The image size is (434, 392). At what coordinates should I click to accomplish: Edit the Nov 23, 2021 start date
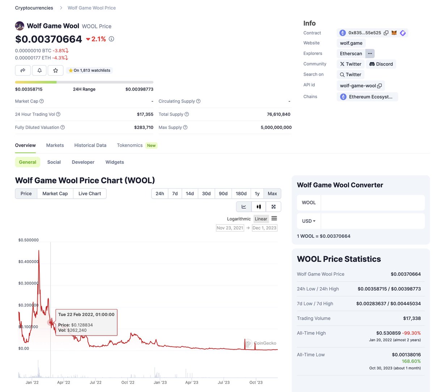(230, 228)
